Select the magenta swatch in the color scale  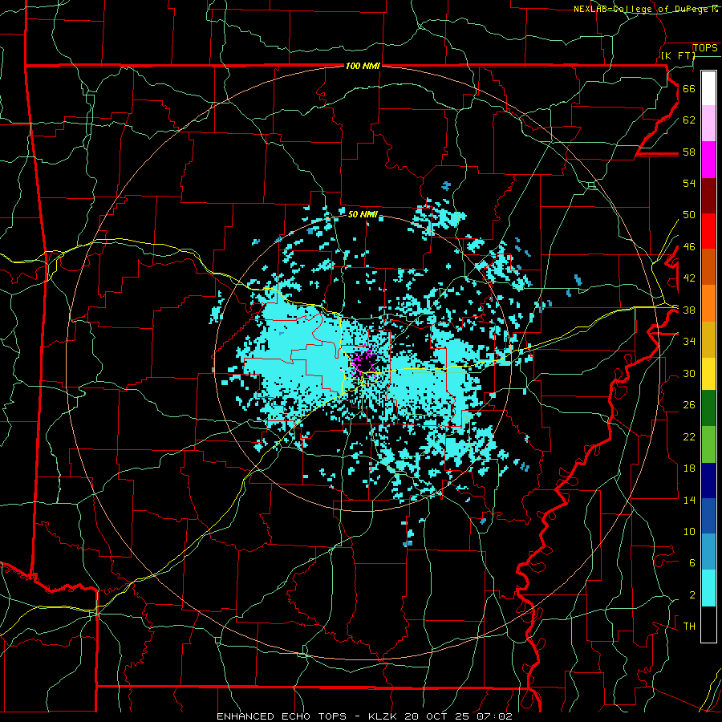tap(708, 160)
